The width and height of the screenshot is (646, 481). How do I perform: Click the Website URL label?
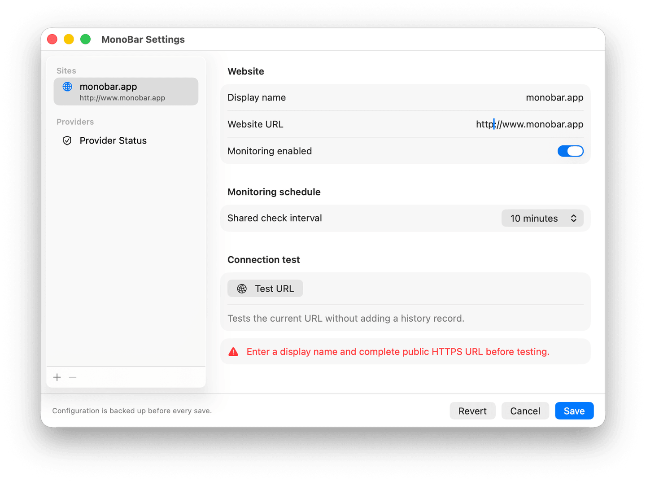255,124
